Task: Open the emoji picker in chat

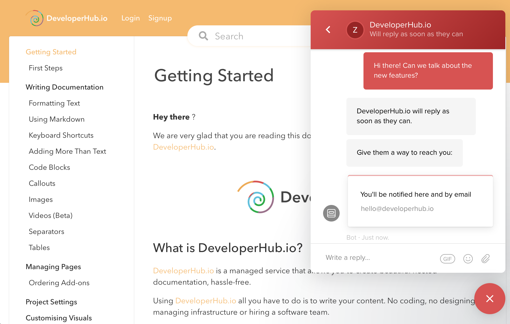Action: [468, 259]
